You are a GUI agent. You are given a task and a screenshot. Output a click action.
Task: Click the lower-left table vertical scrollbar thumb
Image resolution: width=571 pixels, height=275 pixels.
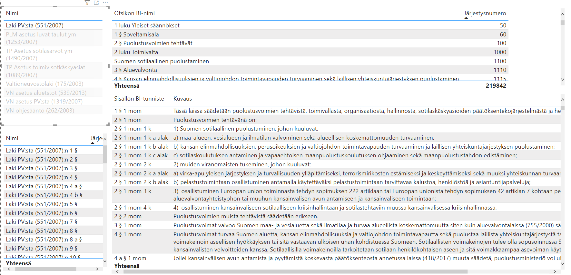click(105, 154)
